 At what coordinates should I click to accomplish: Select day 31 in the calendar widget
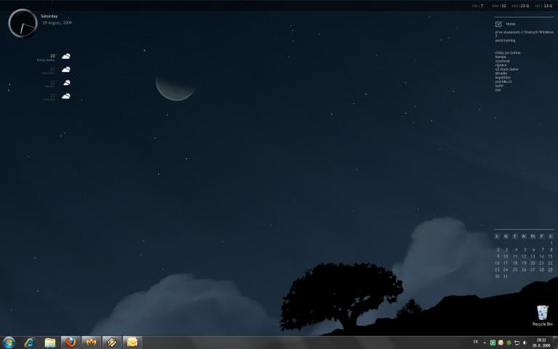pos(506,276)
